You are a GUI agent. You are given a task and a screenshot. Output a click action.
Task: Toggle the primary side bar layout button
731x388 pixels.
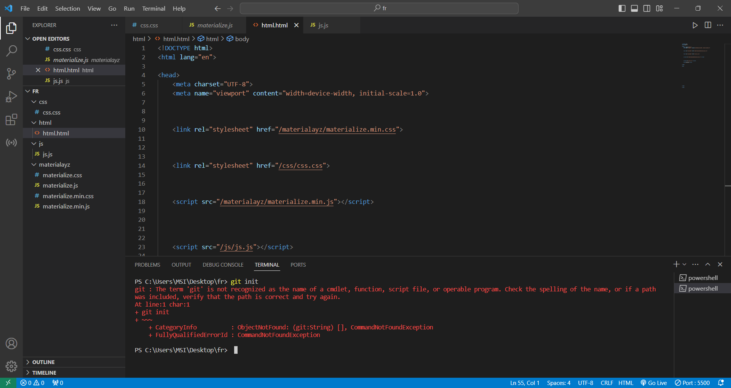coord(622,8)
